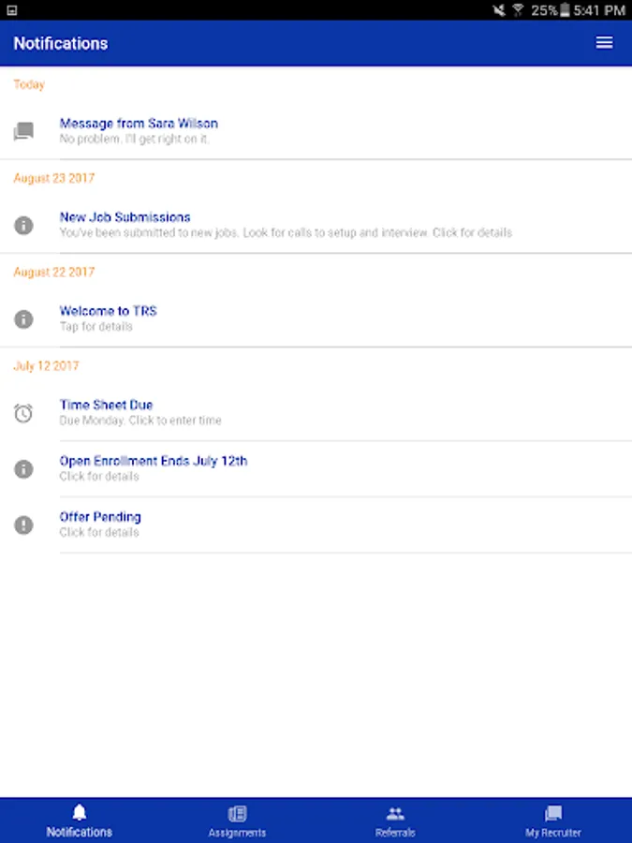View Open Enrollment Ends July 12th details

coord(154,461)
